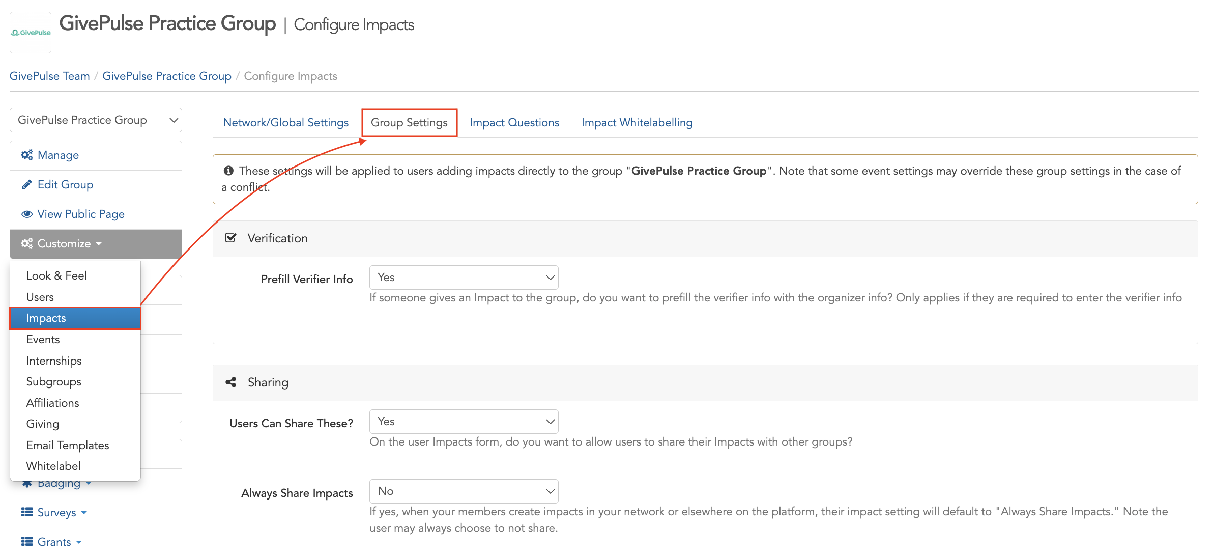Expand the Surveys sidebar dropdown caret
The image size is (1214, 554).
(x=84, y=513)
